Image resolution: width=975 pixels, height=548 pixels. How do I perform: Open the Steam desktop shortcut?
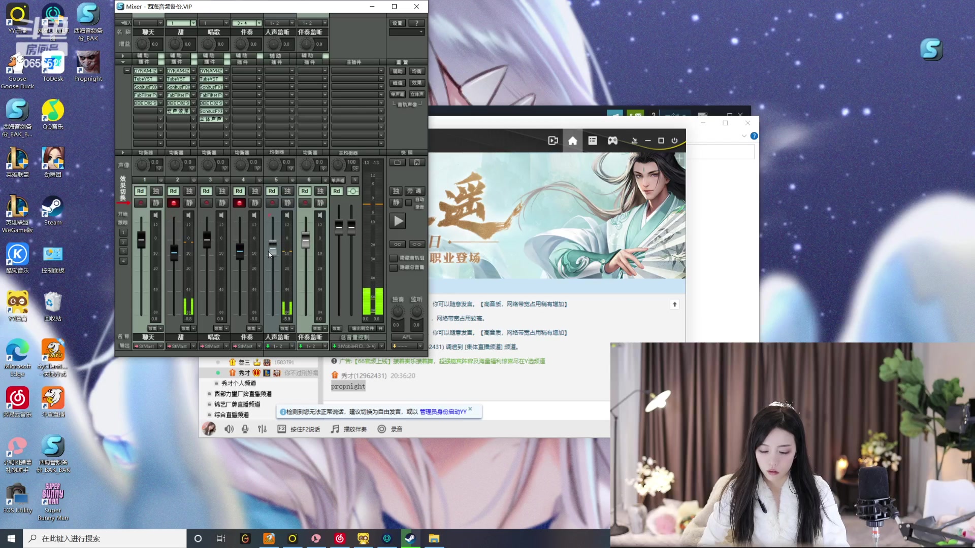(53, 211)
